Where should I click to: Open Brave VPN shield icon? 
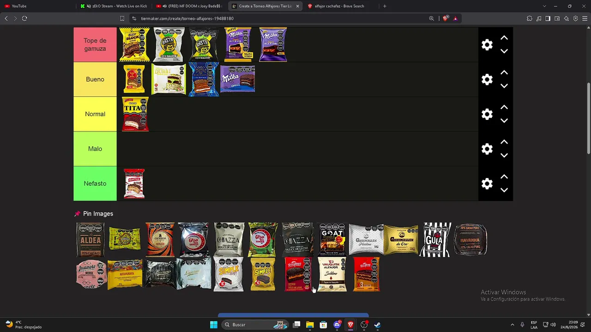tap(576, 18)
